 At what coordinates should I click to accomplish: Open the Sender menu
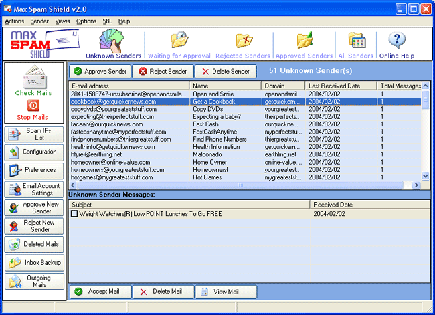point(39,21)
